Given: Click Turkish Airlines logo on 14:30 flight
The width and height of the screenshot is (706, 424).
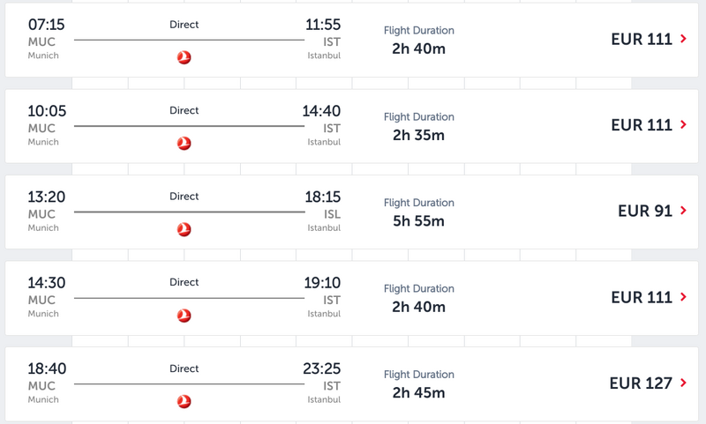Looking at the screenshot, I should pyautogui.click(x=184, y=316).
